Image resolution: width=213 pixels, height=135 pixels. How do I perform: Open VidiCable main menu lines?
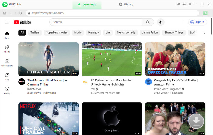click(190, 4)
